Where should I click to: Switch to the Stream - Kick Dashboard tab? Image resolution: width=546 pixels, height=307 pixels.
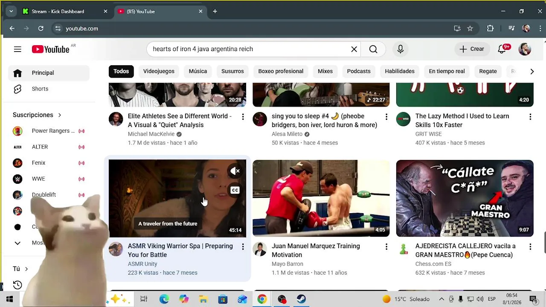pos(66,12)
